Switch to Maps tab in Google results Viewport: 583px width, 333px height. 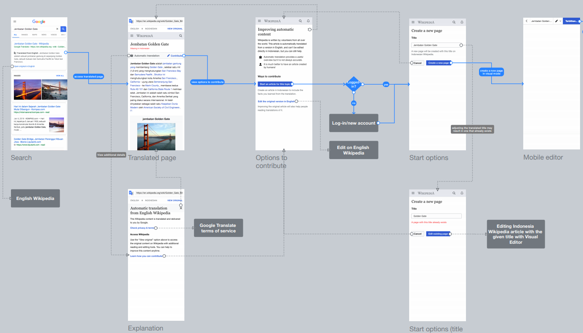pos(35,35)
